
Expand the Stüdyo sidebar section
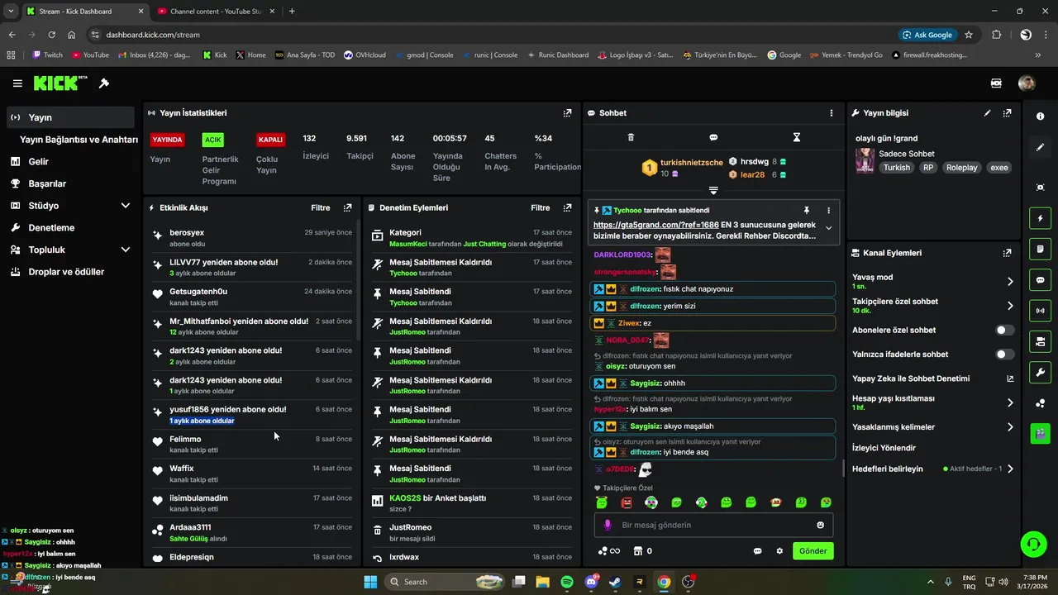click(x=126, y=206)
